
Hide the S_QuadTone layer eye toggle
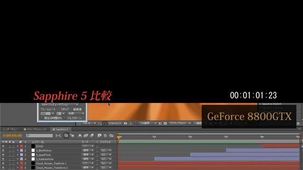(x=3, y=155)
